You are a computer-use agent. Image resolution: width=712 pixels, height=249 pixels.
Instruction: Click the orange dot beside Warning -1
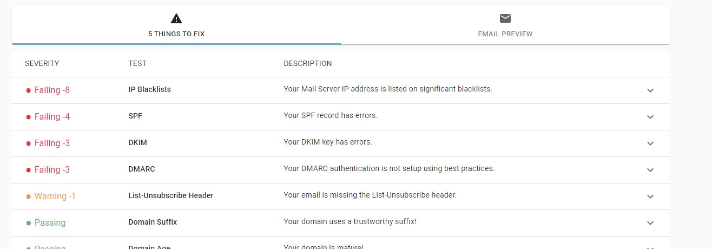click(x=28, y=196)
